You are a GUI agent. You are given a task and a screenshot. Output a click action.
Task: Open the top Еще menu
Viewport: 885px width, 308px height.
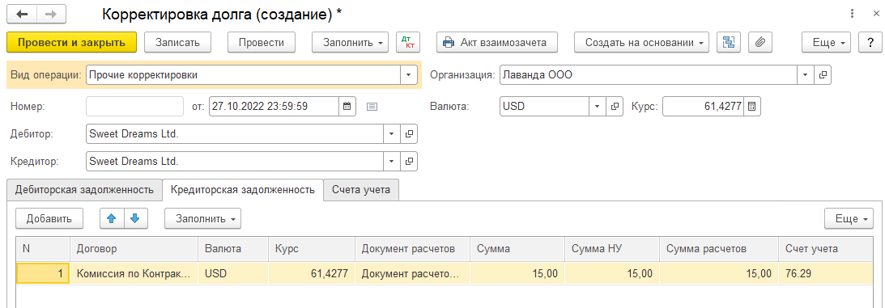(827, 42)
